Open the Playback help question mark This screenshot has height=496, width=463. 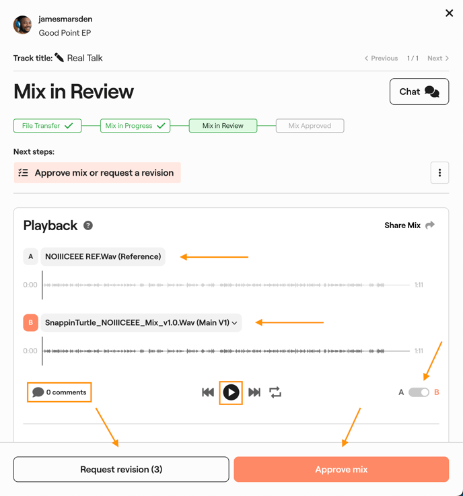click(x=88, y=225)
